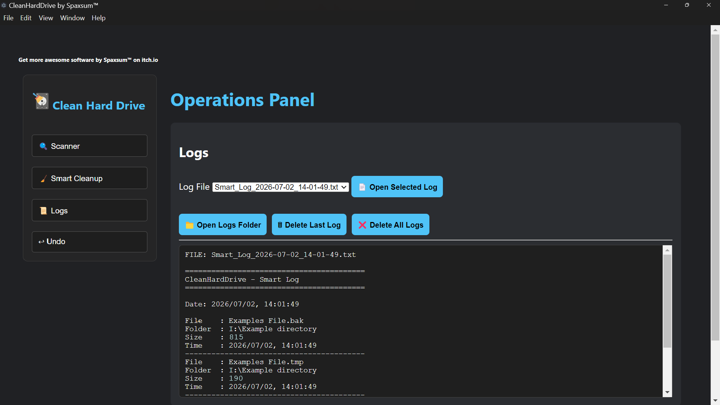Click the red X icon on Delete All Logs

[x=362, y=225]
